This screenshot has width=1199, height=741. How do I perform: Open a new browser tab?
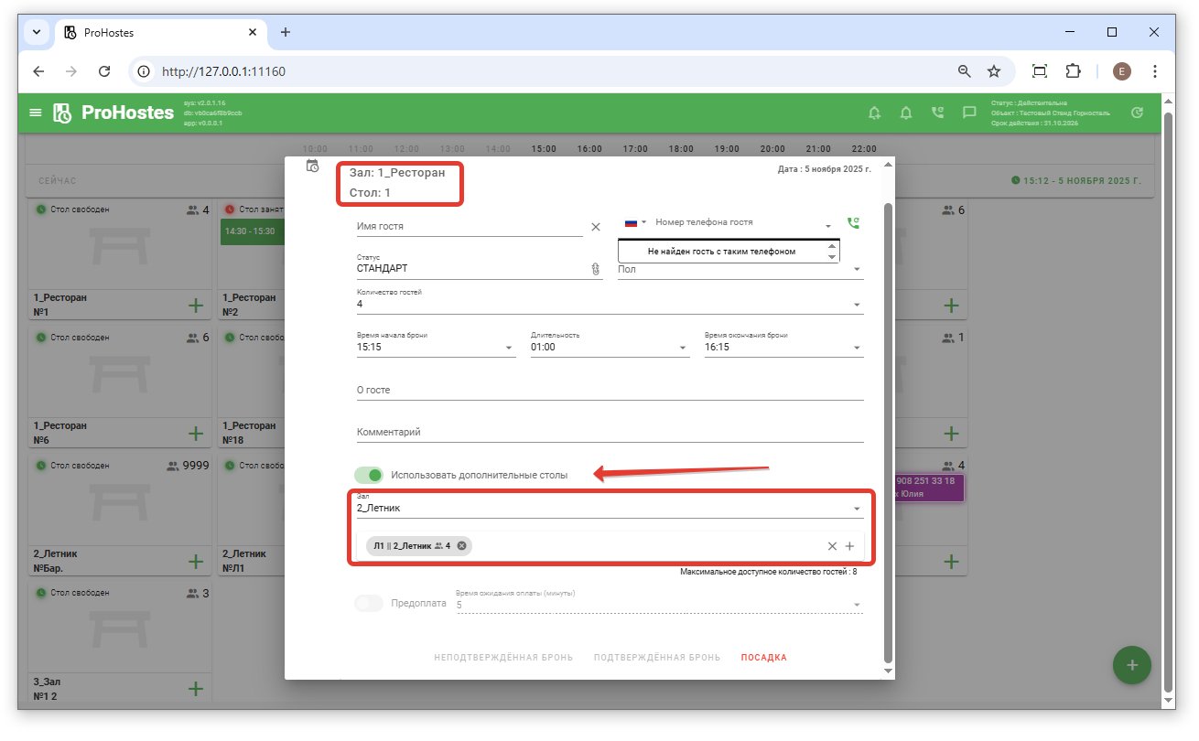pyautogui.click(x=286, y=32)
